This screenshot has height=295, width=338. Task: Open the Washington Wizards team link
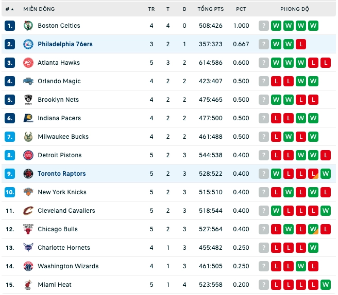point(68,266)
